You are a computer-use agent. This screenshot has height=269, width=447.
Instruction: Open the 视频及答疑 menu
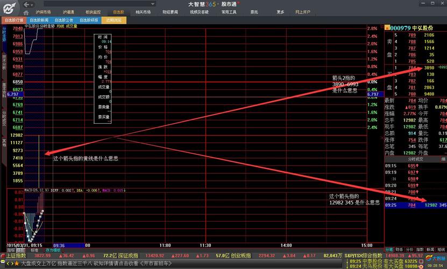[199, 12]
